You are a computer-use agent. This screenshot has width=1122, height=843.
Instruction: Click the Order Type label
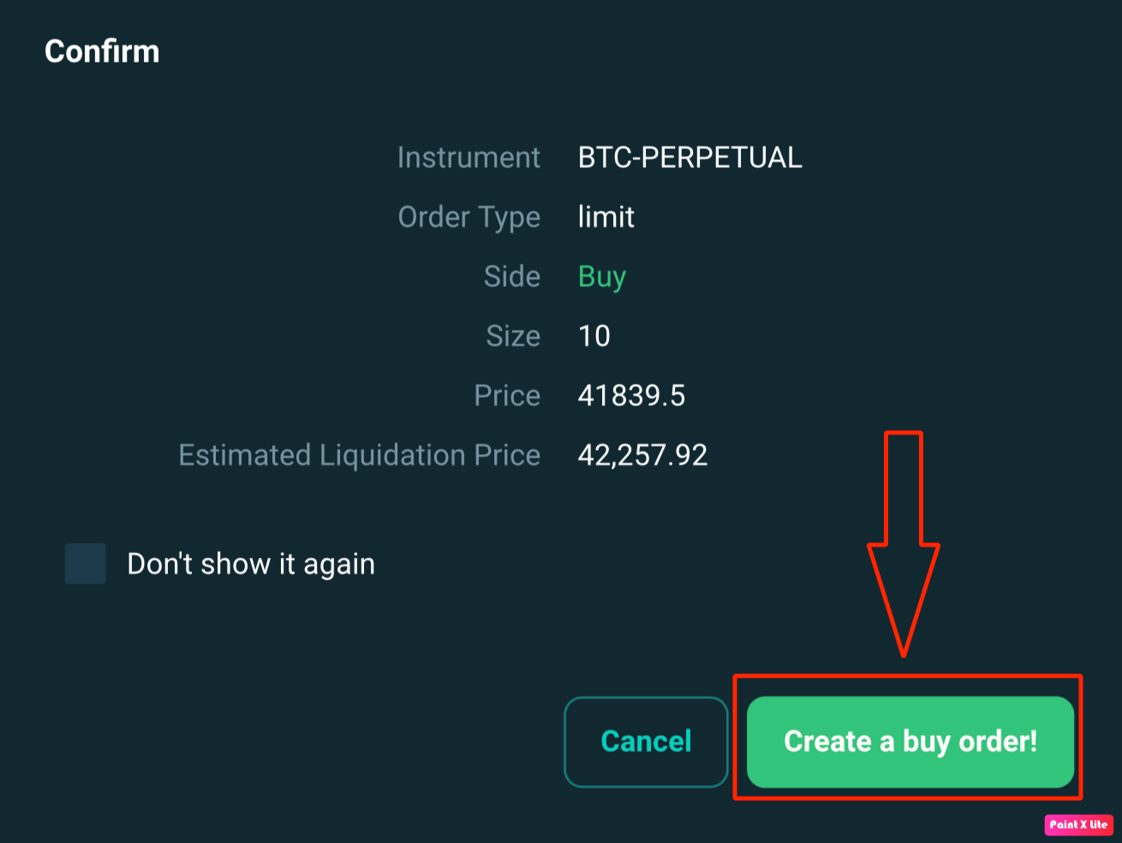469,217
